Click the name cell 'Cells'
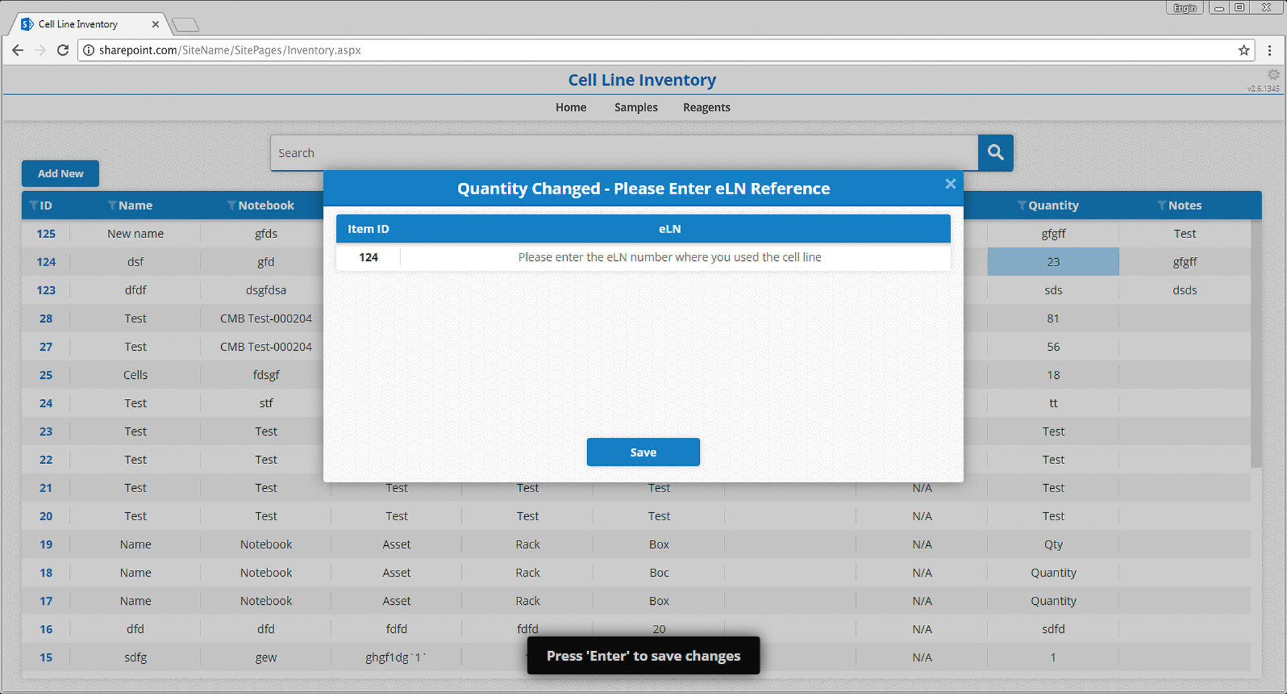1287x694 pixels. click(x=135, y=375)
